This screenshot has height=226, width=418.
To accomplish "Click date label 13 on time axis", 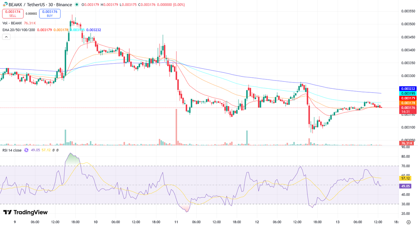I will (x=338, y=222).
